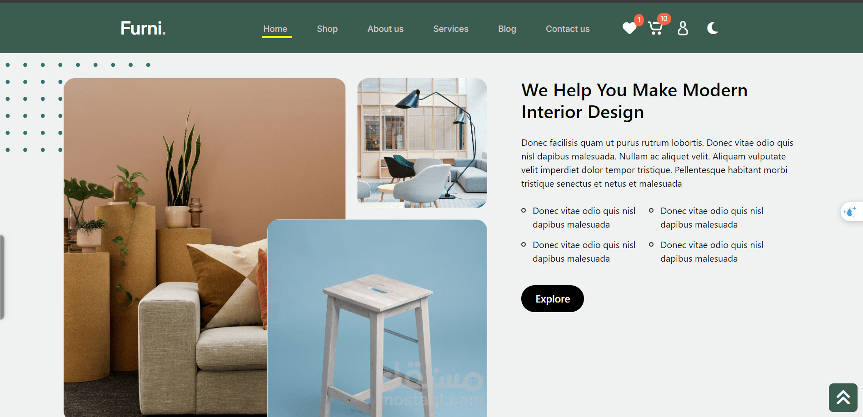Select the lamp and chairs interior photo
This screenshot has height=417, width=863.
pos(422,143)
